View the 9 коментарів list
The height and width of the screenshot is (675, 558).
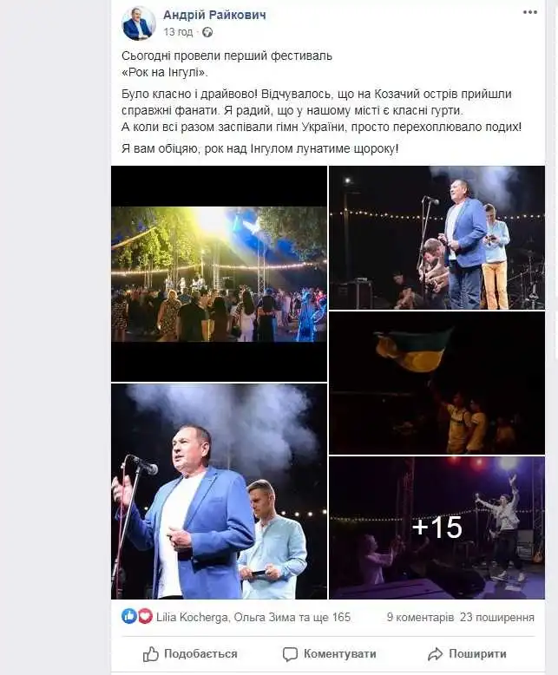[420, 618]
